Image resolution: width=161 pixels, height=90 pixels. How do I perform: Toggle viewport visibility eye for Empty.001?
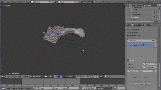point(152,15)
